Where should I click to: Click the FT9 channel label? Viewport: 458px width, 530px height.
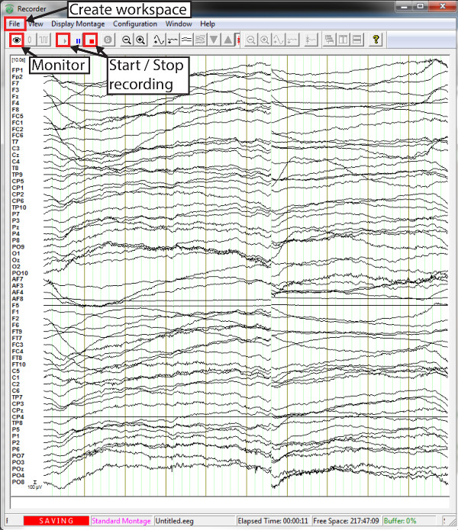17,332
